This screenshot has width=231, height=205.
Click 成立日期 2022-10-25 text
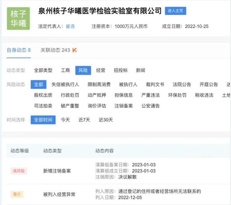click(x=185, y=26)
